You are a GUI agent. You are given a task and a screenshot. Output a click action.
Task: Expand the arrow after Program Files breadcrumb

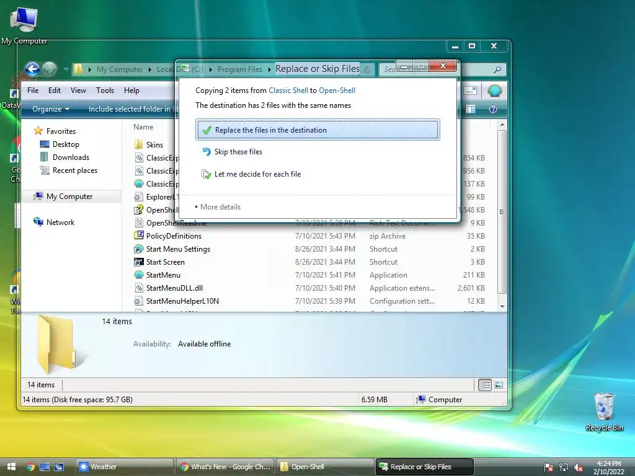[269, 69]
